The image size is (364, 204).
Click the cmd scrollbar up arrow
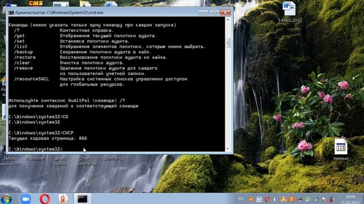pos(227,20)
